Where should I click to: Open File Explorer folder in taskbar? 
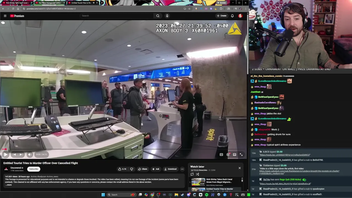pos(176,195)
